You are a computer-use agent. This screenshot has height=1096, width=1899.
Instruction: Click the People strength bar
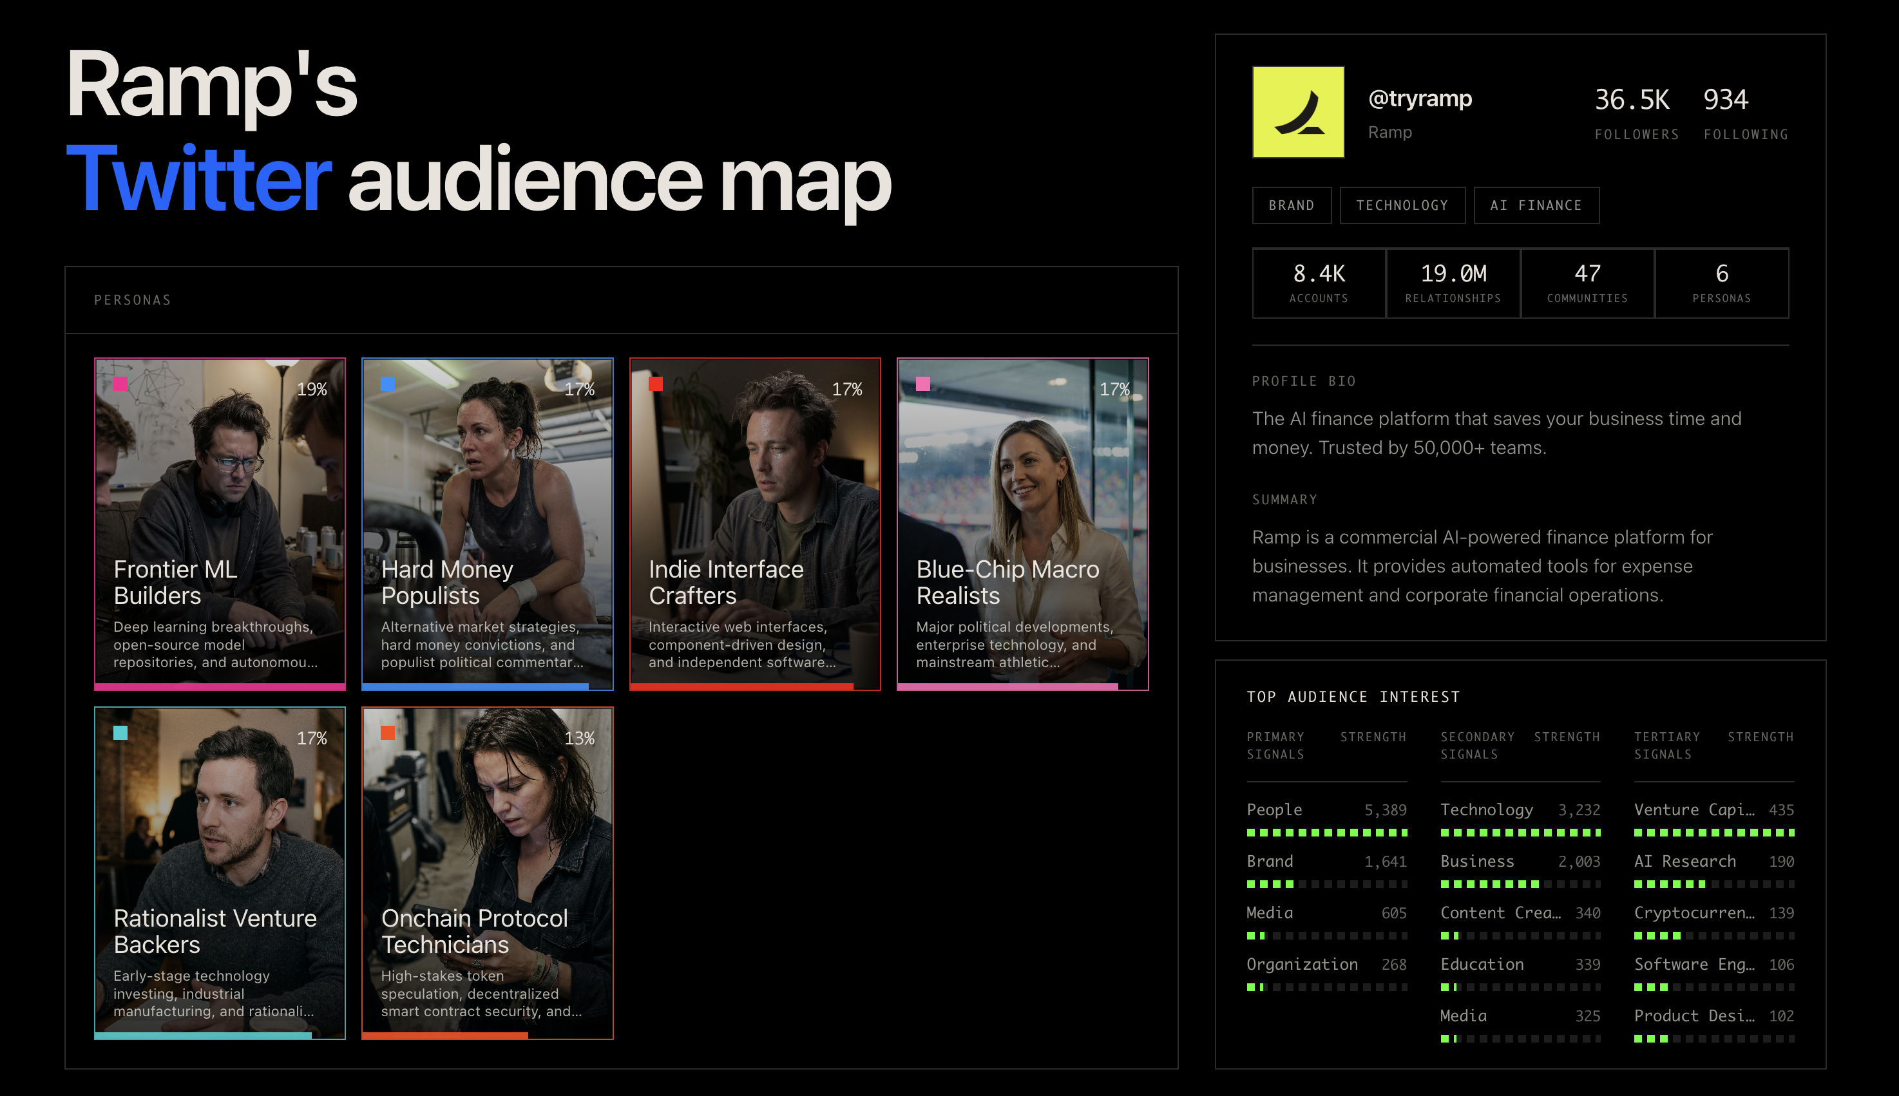pyautogui.click(x=1327, y=833)
